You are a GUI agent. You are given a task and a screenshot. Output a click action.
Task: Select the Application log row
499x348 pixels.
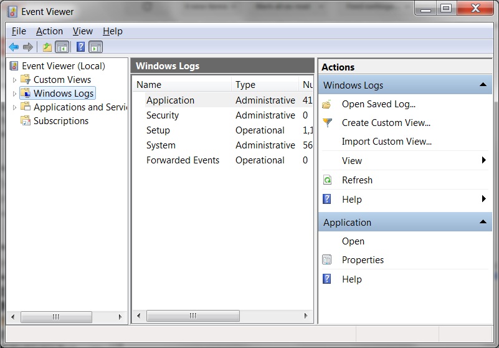point(223,100)
